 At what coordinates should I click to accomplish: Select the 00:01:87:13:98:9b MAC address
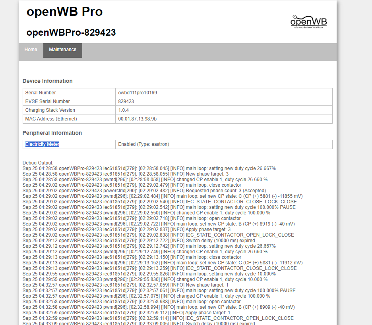[x=138, y=119]
